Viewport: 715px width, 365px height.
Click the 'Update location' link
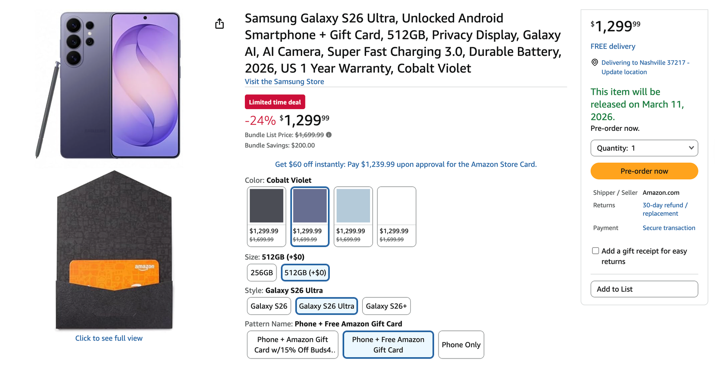pos(624,72)
